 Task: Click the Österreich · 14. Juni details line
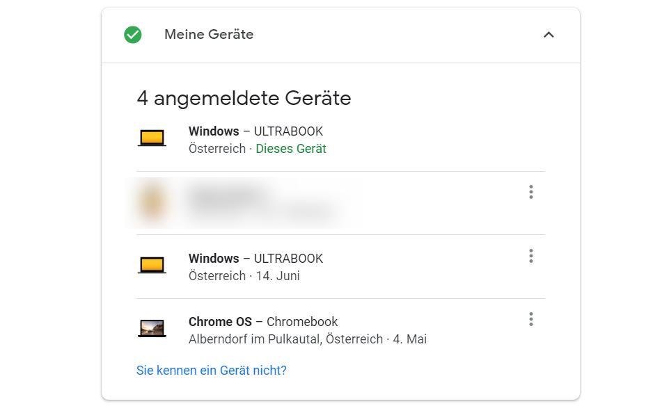pyautogui.click(x=244, y=276)
